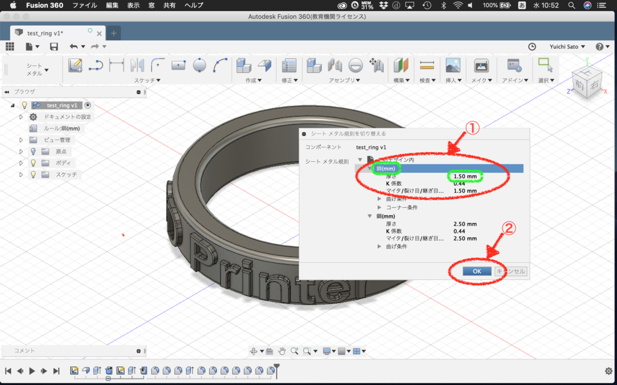
Task: Click the New Component icon in Create
Action: (x=243, y=65)
